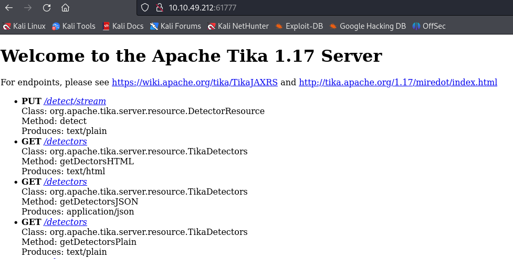Click the bold PUT method label
The width and height of the screenshot is (513, 259).
click(x=32, y=101)
